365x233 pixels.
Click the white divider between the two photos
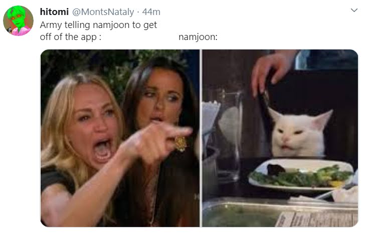[x=201, y=138]
